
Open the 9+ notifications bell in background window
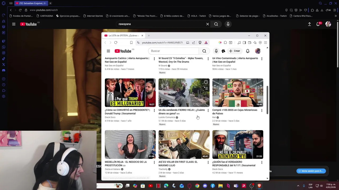point(319,24)
